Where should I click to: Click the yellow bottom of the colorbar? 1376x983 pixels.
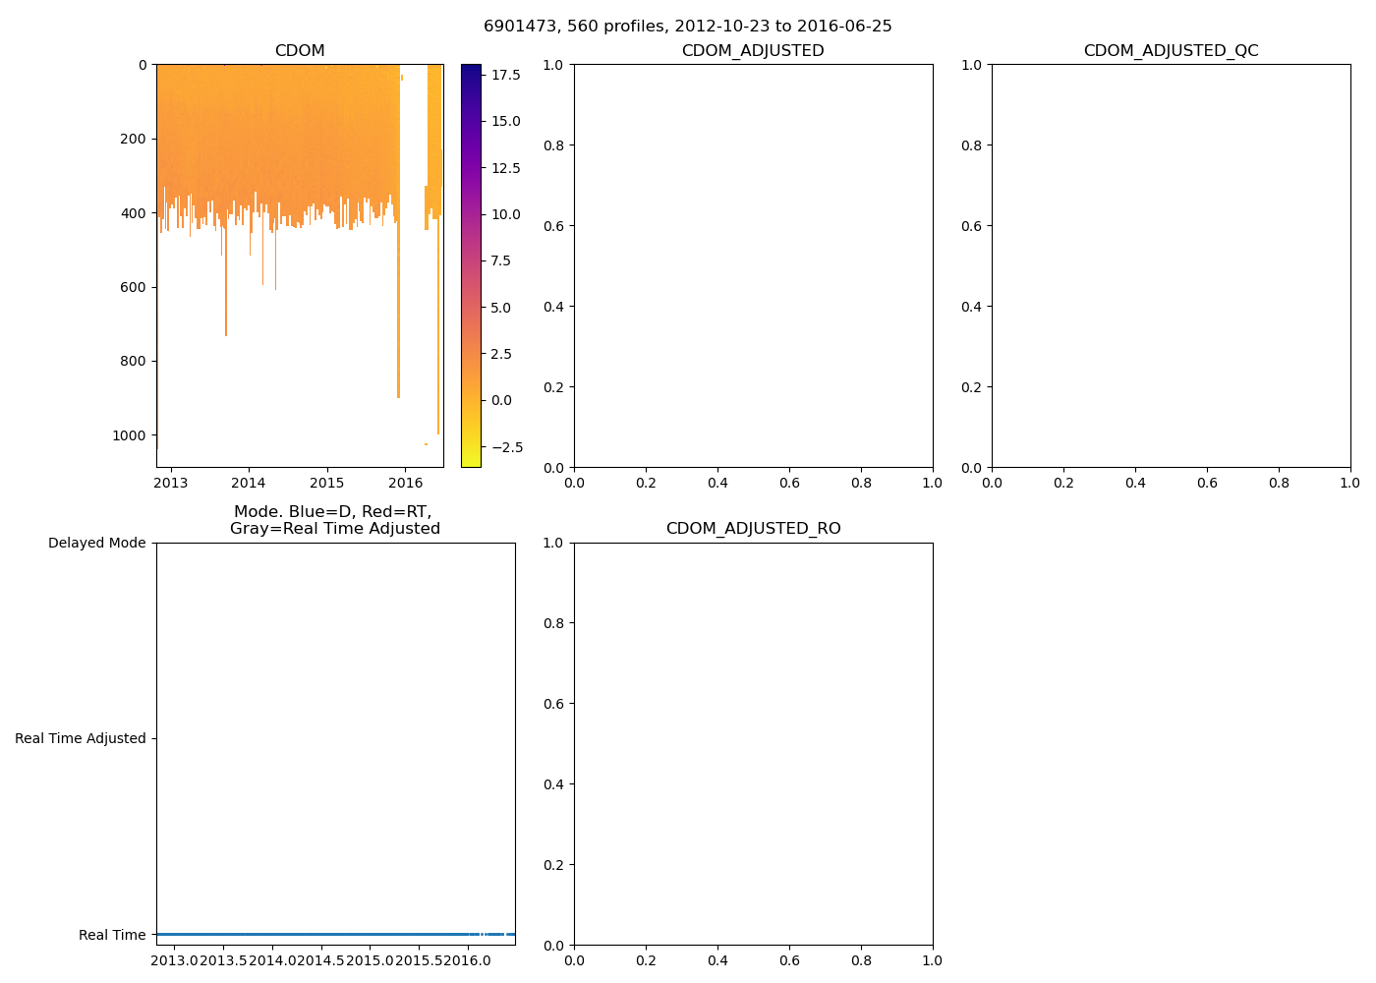click(x=471, y=461)
